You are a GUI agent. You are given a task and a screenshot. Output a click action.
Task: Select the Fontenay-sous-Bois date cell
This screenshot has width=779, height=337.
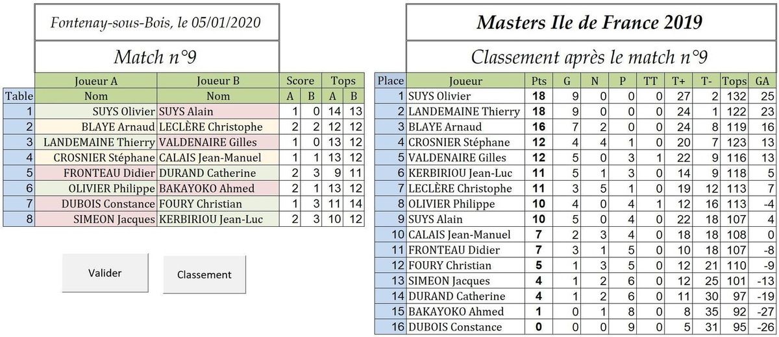tap(156, 23)
